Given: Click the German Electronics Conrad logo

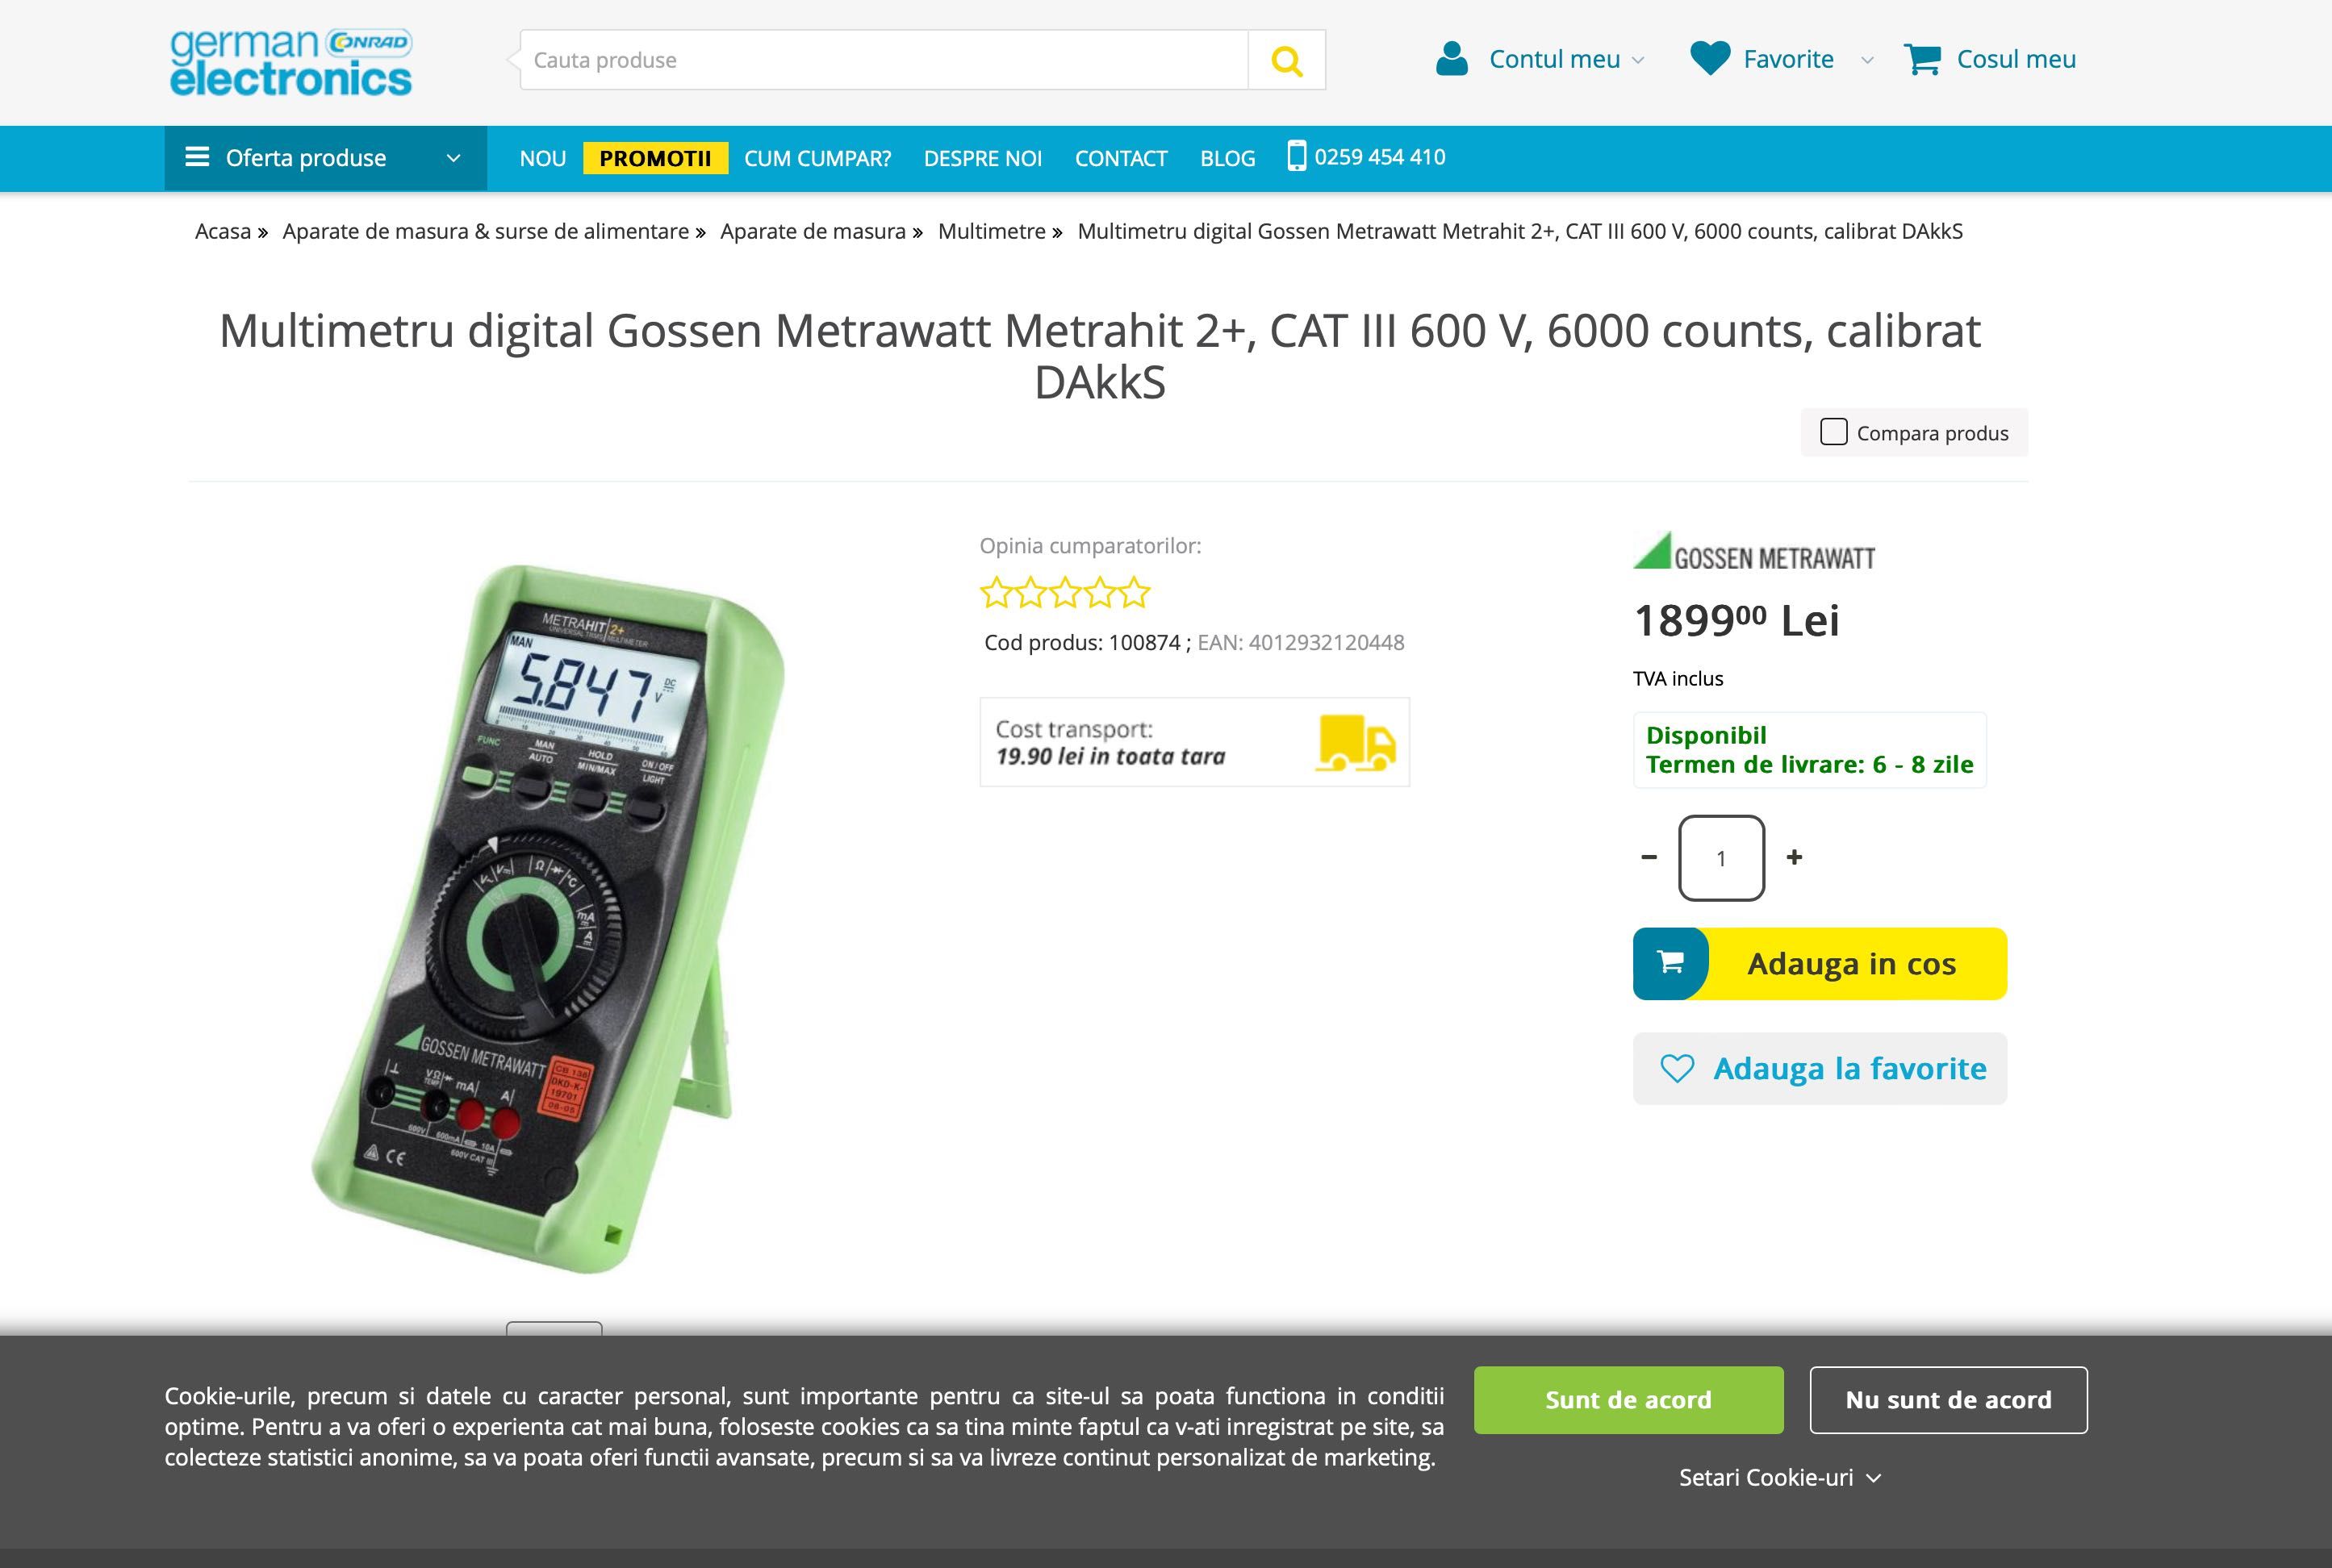Looking at the screenshot, I should click(x=290, y=62).
